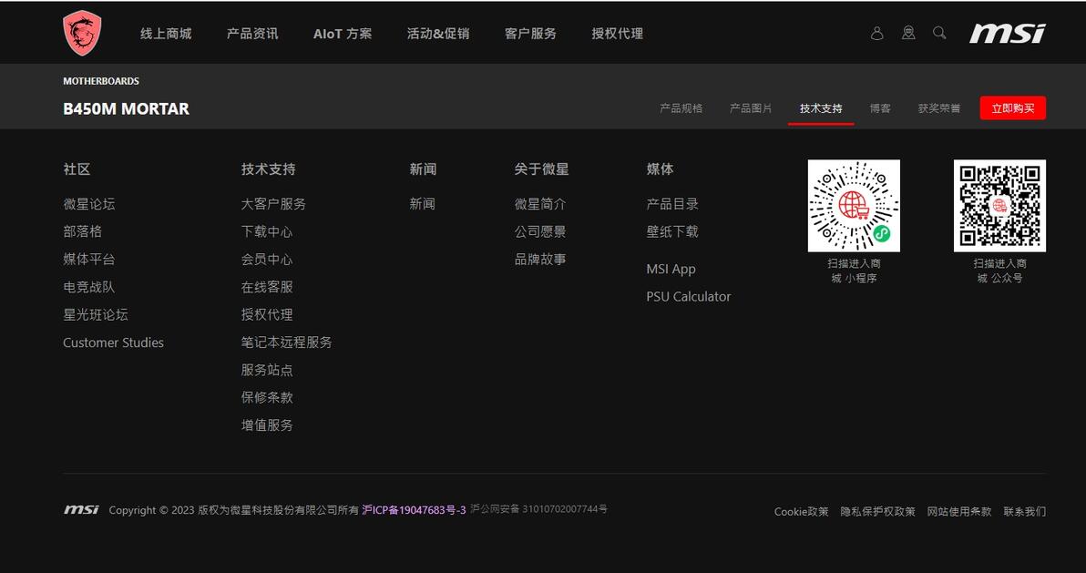Click the MSI wordmark logo in header

[x=1007, y=33]
